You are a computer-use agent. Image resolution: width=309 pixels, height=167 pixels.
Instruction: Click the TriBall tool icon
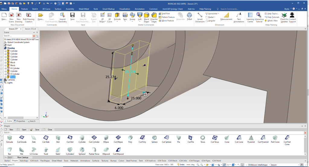click(x=189, y=15)
